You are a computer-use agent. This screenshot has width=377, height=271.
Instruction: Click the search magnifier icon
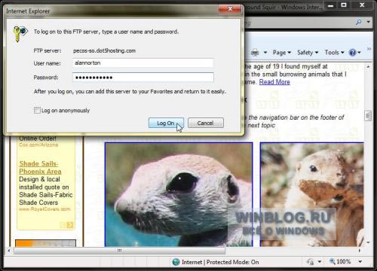[x=359, y=22]
